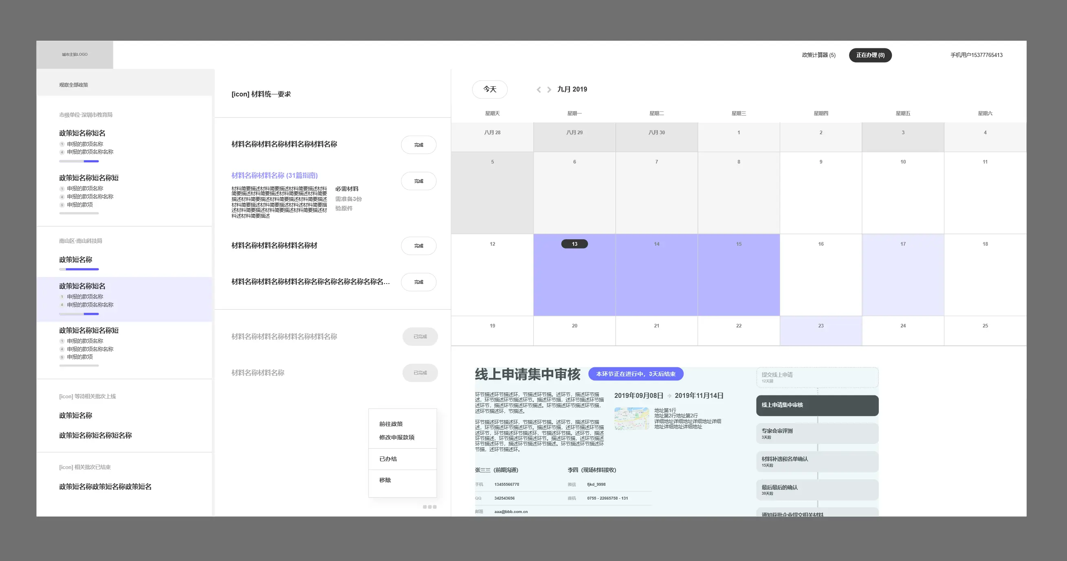Click the arrow between the two dates
1067x561 pixels.
point(669,396)
